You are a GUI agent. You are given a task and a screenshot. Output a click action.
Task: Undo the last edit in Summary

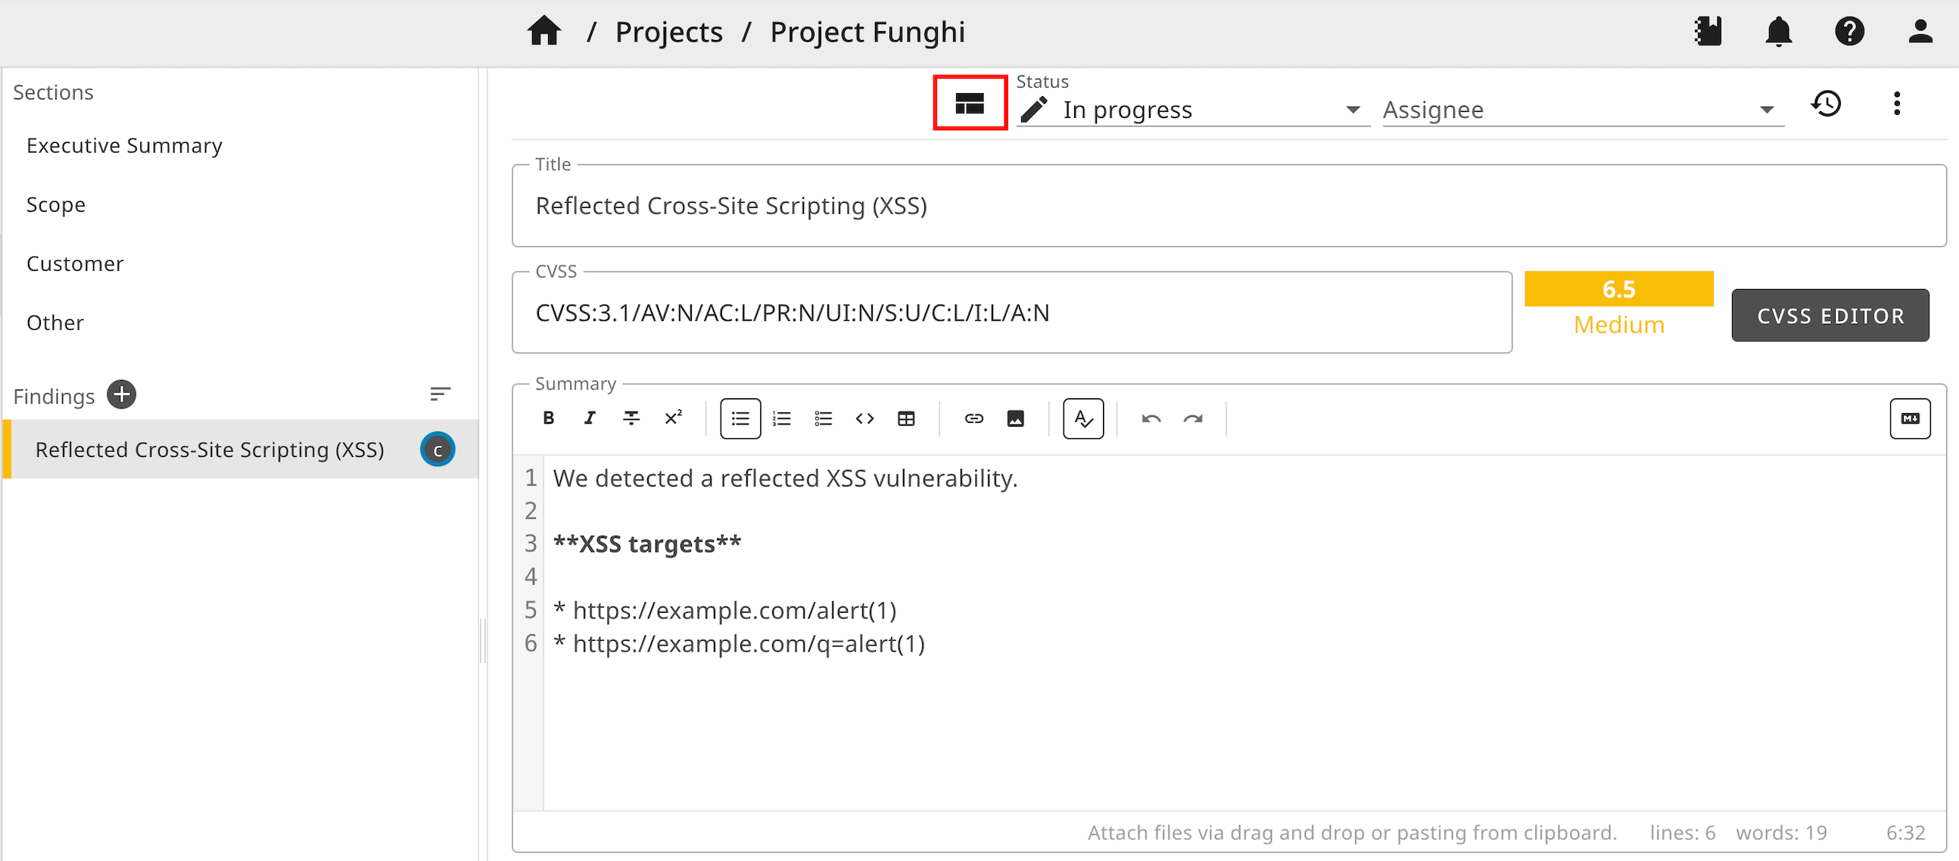(x=1151, y=418)
